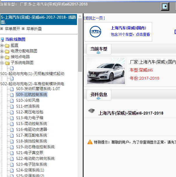
Task: Click the 菜单展开 menu option
Action: pos(13,29)
